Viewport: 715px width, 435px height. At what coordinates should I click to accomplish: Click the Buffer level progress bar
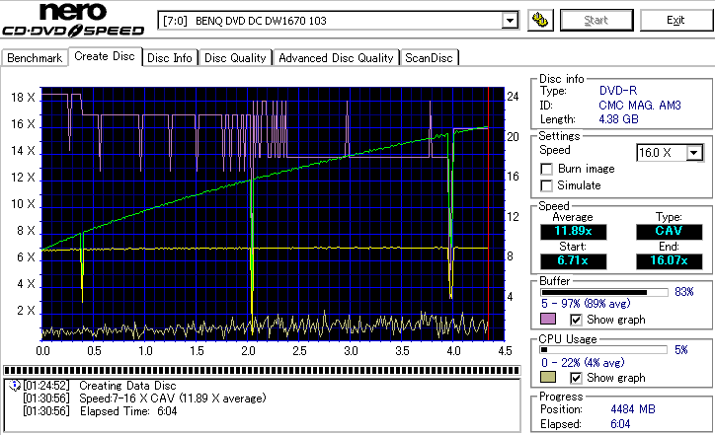pyautogui.click(x=603, y=292)
